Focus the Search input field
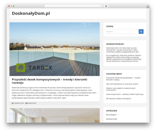Screen dimensions: 156x132 (x=122, y=32)
